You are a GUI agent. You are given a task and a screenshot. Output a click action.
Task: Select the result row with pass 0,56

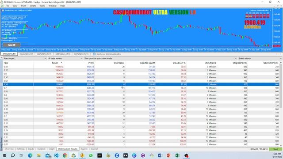click(141, 134)
